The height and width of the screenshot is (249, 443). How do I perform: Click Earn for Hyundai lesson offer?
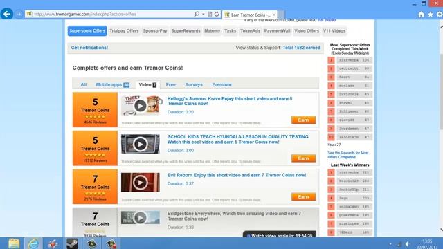coord(303,158)
